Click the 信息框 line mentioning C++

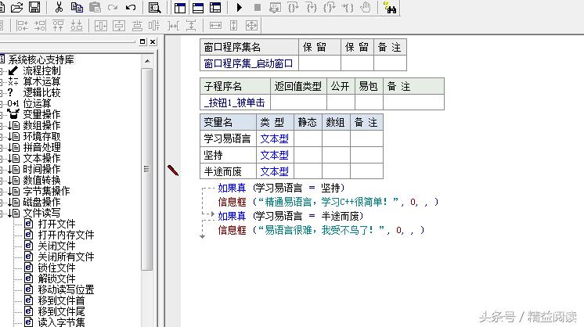328,202
